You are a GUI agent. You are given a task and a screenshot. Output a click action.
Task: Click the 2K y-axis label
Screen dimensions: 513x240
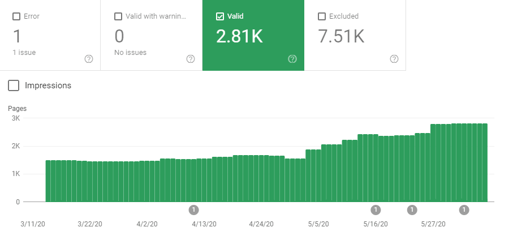(16, 146)
